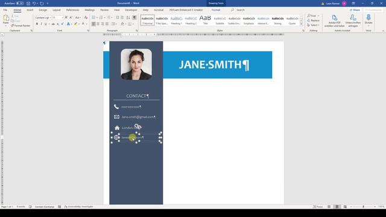The height and width of the screenshot is (217, 386).
Task: Toggle strikethrough formatting
Action: click(x=53, y=24)
